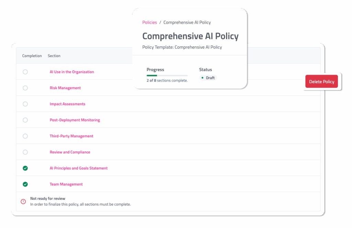This screenshot has width=352, height=228.
Task: Open the AI Use in the Organization section
Action: (x=72, y=72)
